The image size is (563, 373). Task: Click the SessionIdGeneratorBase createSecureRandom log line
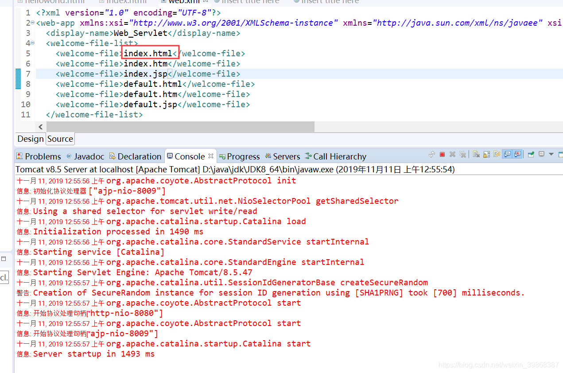pyautogui.click(x=222, y=283)
